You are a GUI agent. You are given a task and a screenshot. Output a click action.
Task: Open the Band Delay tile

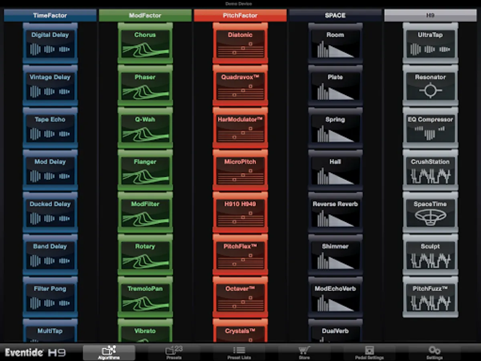point(50,255)
